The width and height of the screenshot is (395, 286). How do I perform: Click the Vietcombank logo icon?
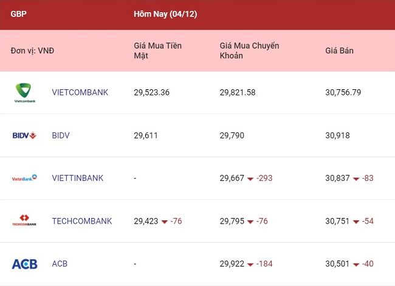point(25,93)
